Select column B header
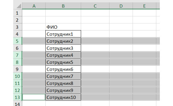The image size is (173, 106). pos(63,6)
